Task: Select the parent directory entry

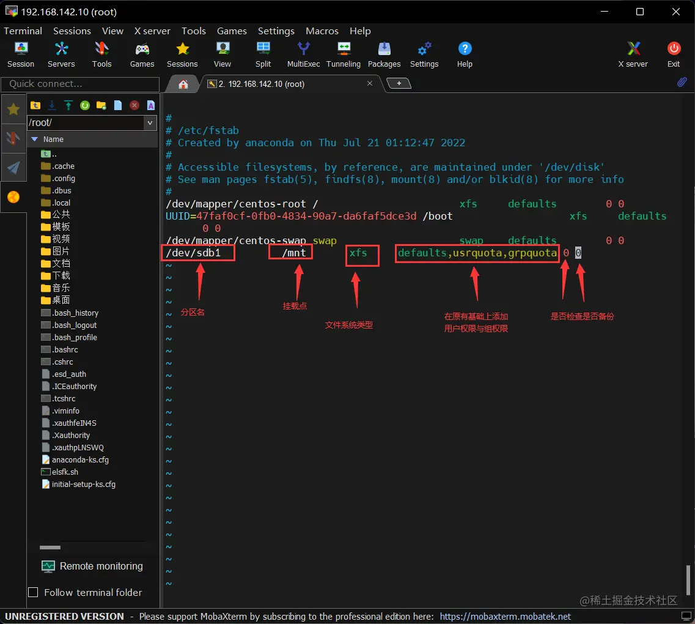Action: click(49, 154)
